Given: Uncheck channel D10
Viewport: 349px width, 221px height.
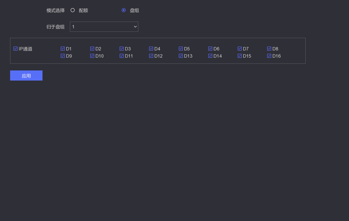Looking at the screenshot, I should [92, 56].
